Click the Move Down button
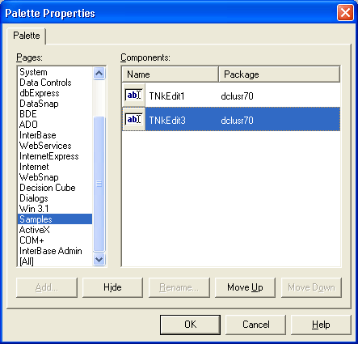This screenshot has width=358, height=344. coord(311,287)
